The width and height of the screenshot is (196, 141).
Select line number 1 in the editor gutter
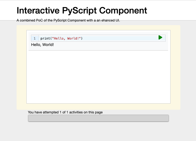coord(35,38)
